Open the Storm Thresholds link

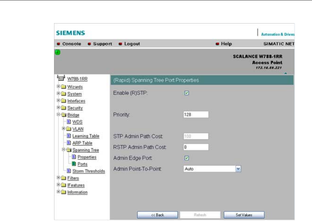point(89,171)
